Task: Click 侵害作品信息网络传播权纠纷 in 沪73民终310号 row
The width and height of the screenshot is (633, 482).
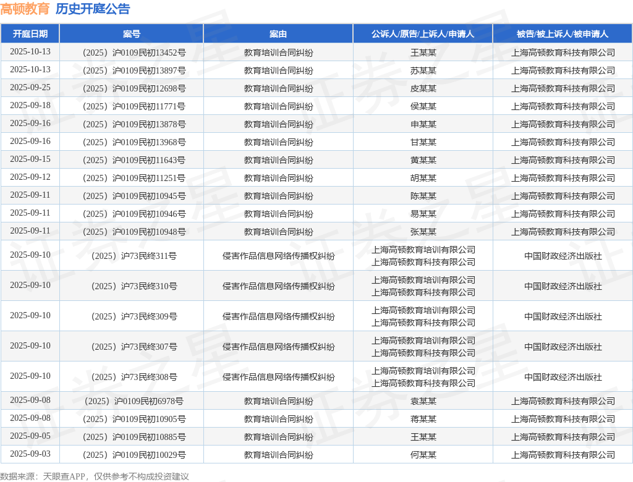Action: point(278,286)
